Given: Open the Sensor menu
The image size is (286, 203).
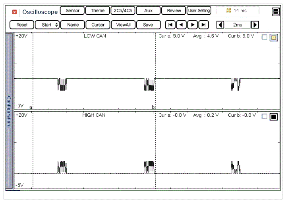Looking at the screenshot, I should pyautogui.click(x=72, y=11).
